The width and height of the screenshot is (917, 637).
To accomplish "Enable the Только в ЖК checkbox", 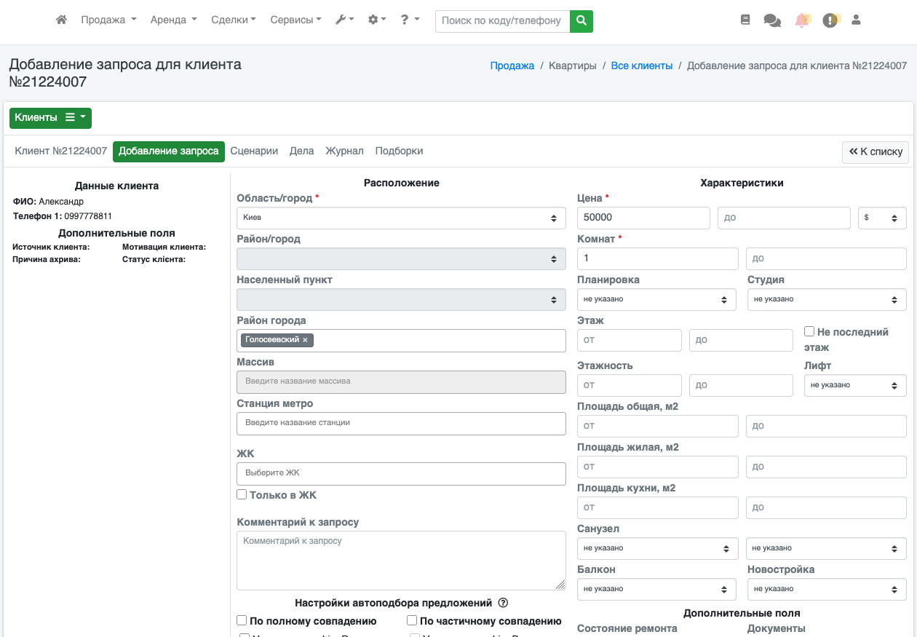I will point(242,495).
